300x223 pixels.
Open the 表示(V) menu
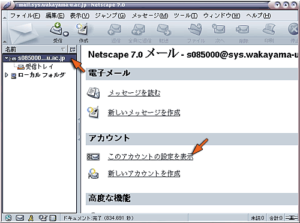pos(80,16)
